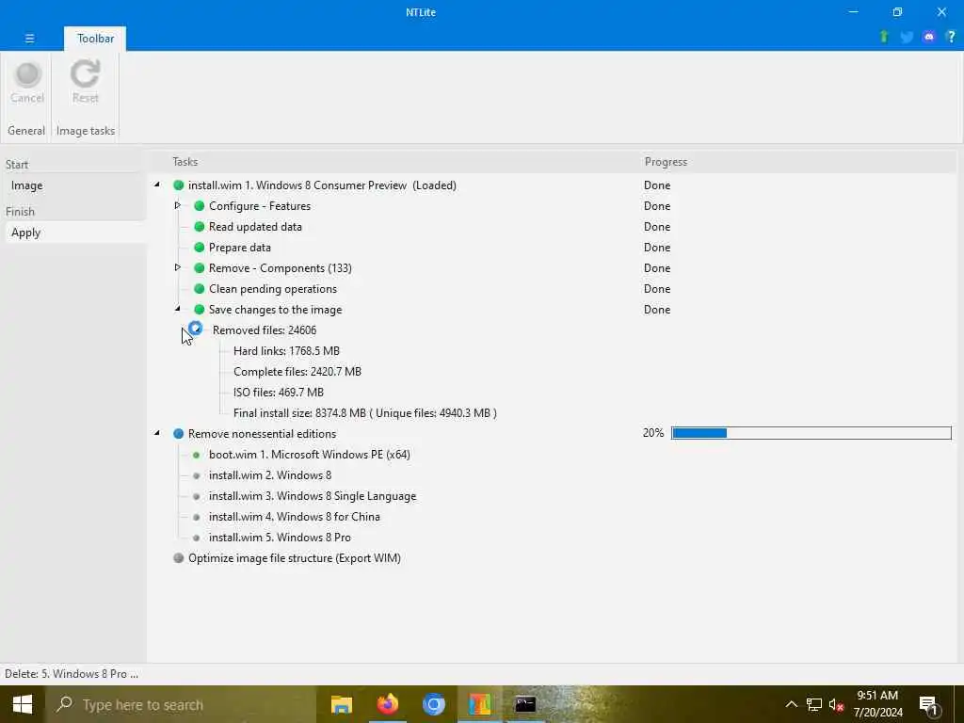Open the Discord icon
Image resolution: width=964 pixels, height=723 pixels.
click(x=929, y=37)
